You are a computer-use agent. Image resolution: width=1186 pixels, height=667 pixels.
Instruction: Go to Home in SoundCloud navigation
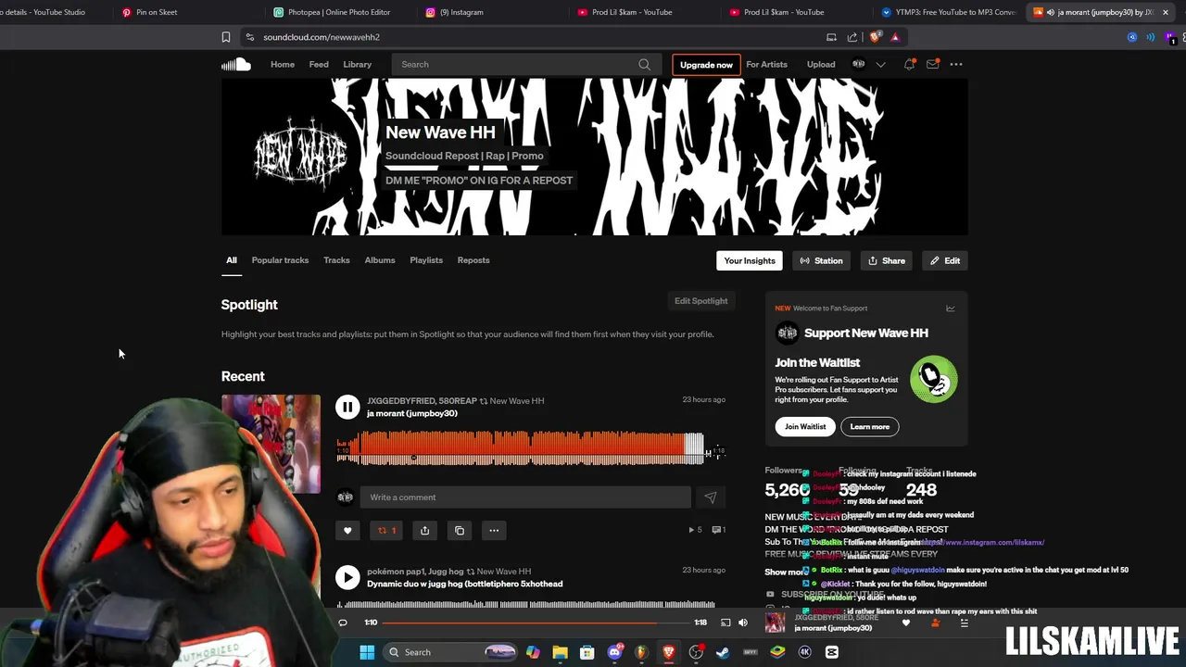(283, 64)
